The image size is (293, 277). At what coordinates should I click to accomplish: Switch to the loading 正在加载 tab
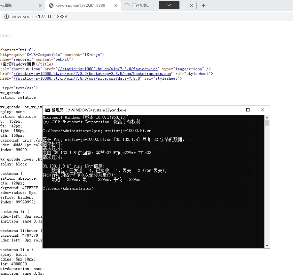[x=141, y=6]
